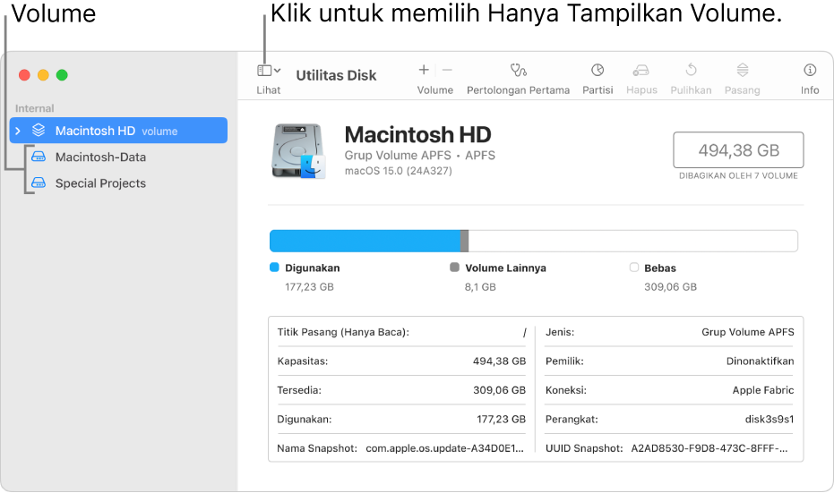Close the Utilitas Disk window
Screen dimensions: 834x493
coord(24,75)
